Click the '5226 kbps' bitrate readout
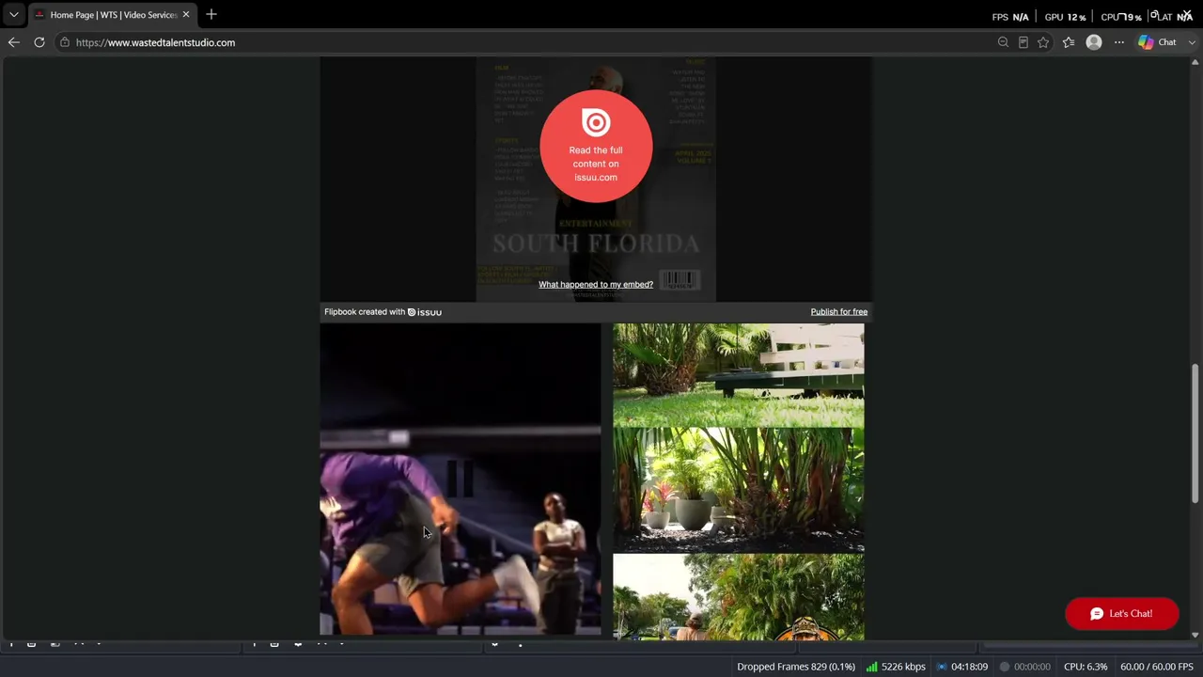 tap(903, 667)
